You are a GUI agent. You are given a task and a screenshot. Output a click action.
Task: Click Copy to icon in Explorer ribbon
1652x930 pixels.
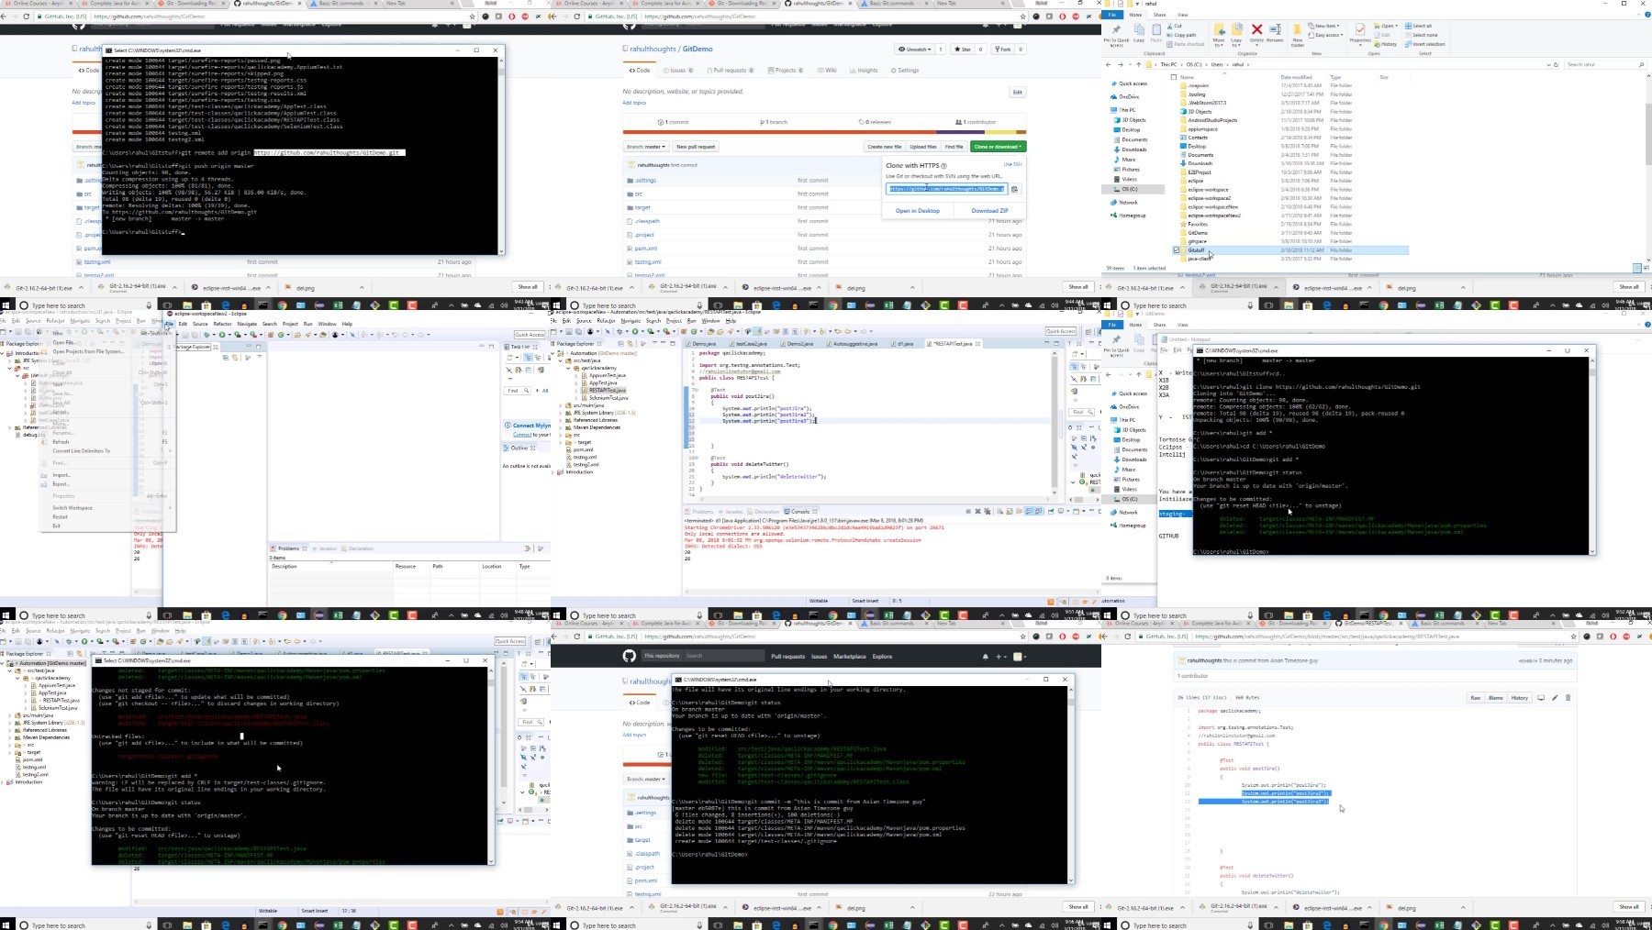click(x=1236, y=34)
